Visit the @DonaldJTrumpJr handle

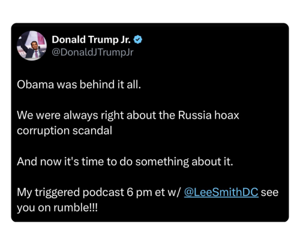point(92,52)
